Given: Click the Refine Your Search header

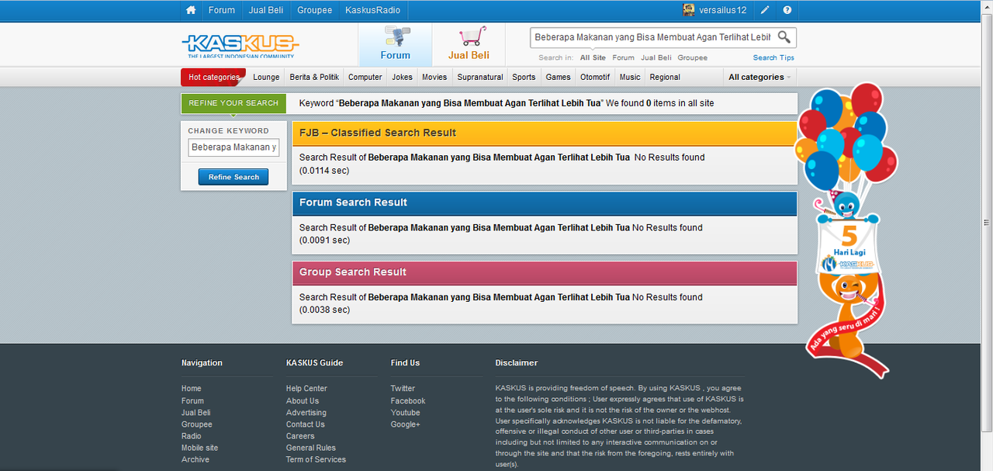Looking at the screenshot, I should click(234, 103).
